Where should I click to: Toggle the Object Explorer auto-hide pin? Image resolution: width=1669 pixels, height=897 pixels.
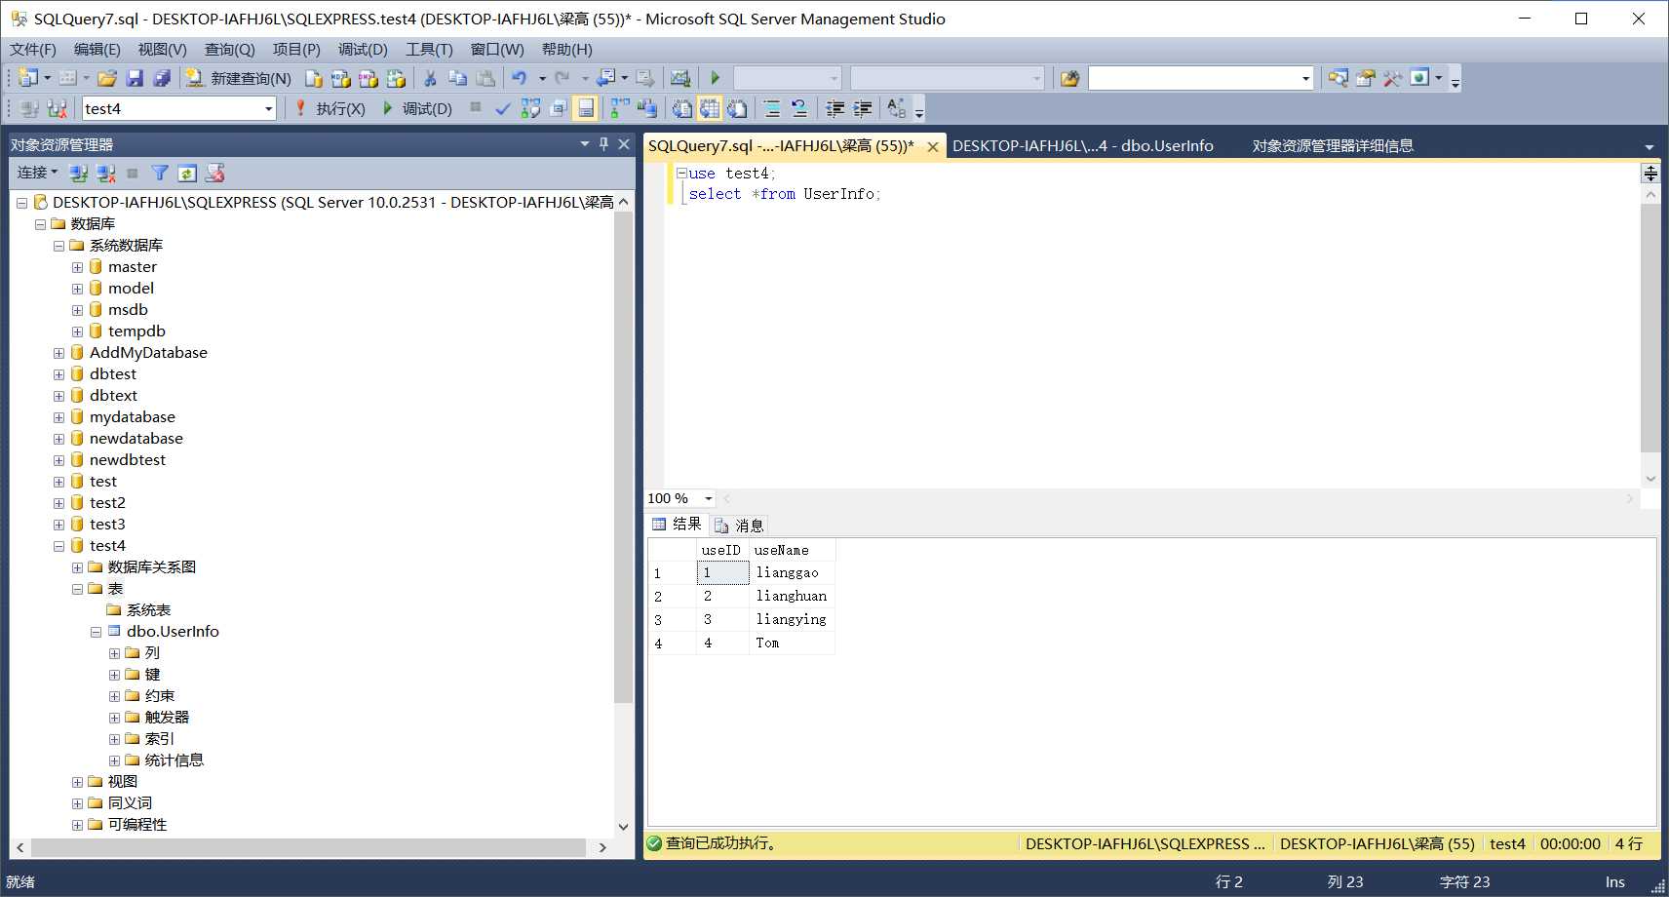tap(603, 143)
